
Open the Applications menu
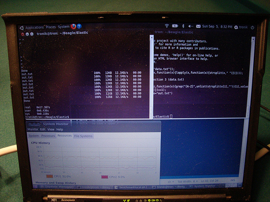35,27
